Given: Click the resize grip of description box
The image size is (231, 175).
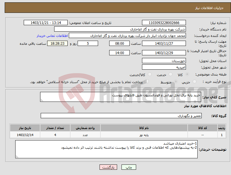Looking at the screenshot, I should tap(42, 100).
